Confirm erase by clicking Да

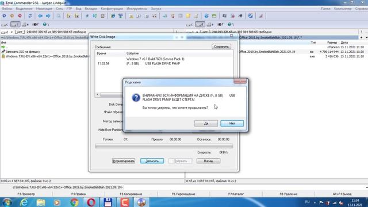206,124
